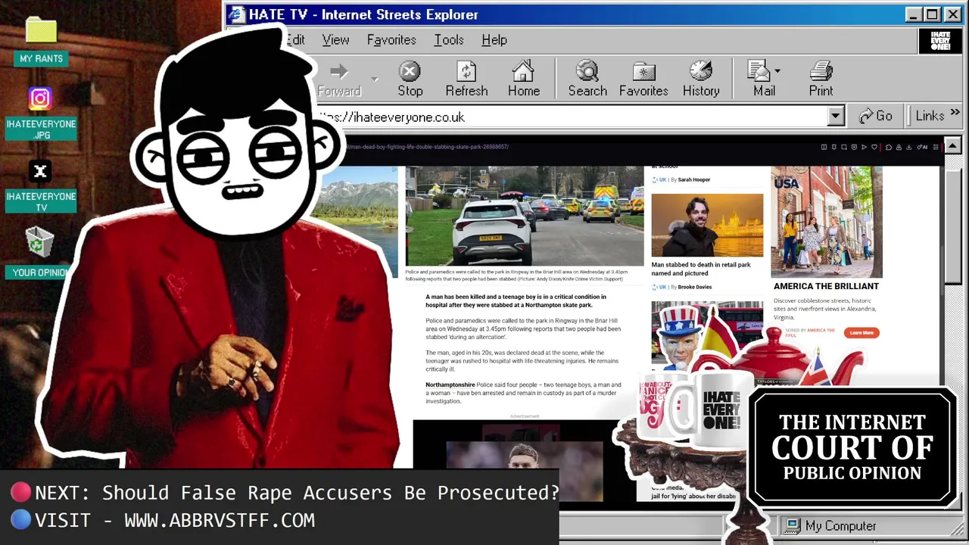The height and width of the screenshot is (545, 969).
Task: Click the Stop toolbar button
Action: click(410, 79)
